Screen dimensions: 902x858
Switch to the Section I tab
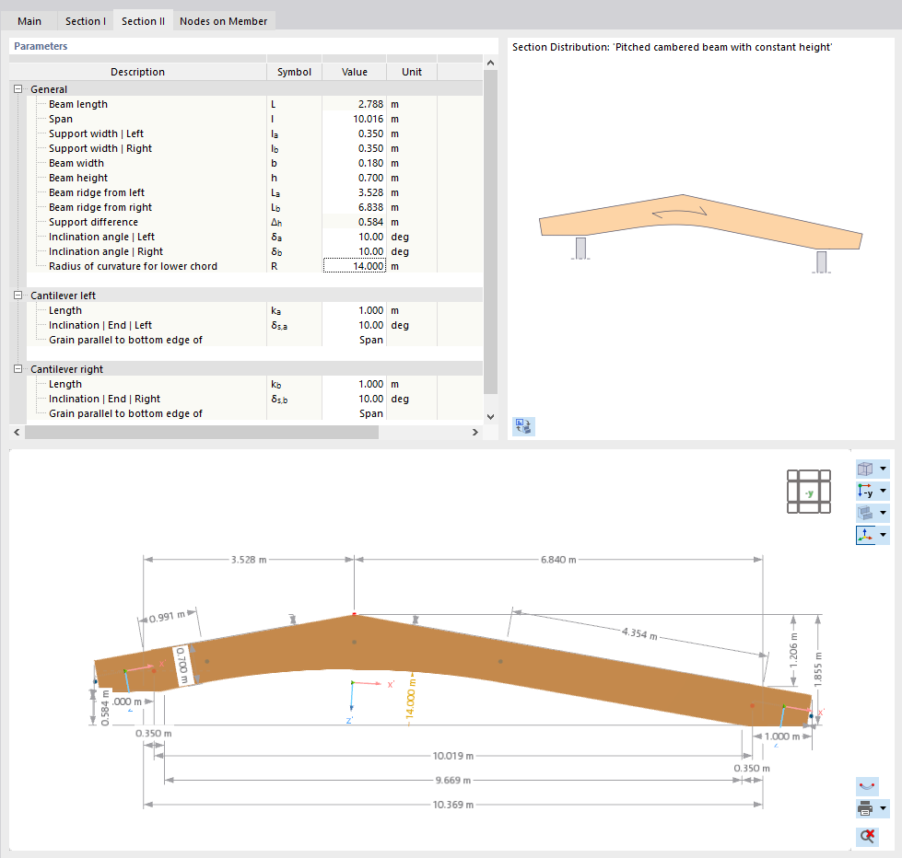click(85, 21)
